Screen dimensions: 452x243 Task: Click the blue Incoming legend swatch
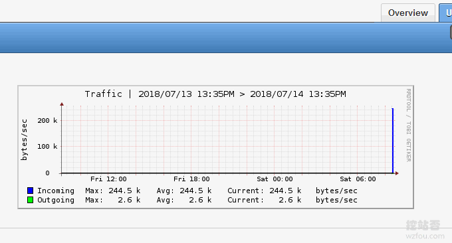pyautogui.click(x=31, y=191)
